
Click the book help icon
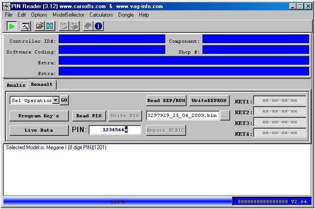tap(88, 26)
